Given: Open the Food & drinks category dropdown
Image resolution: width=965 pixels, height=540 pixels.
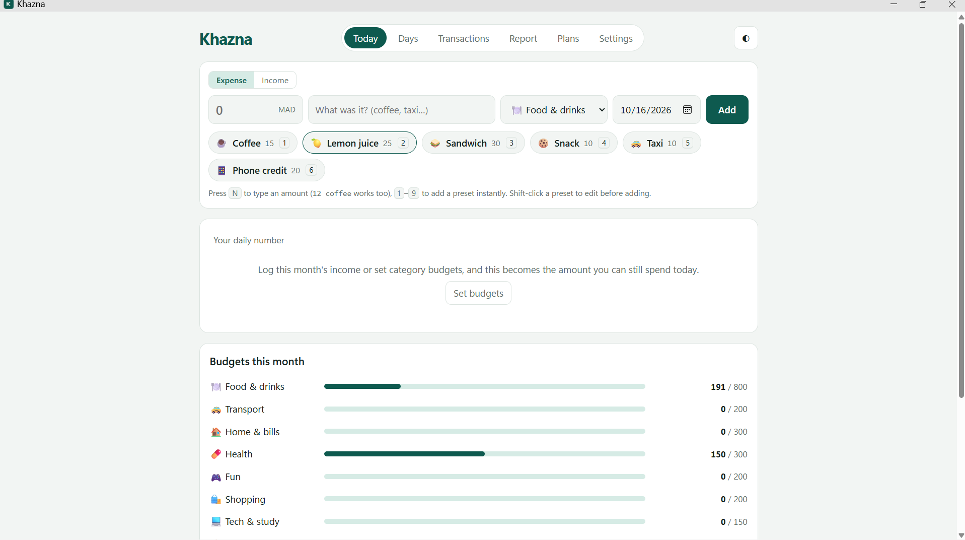Looking at the screenshot, I should [x=554, y=110].
